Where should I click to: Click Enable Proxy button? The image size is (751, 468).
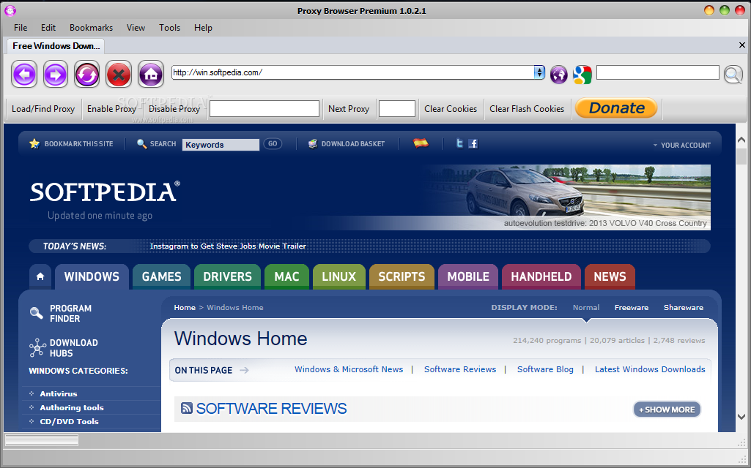click(x=111, y=109)
